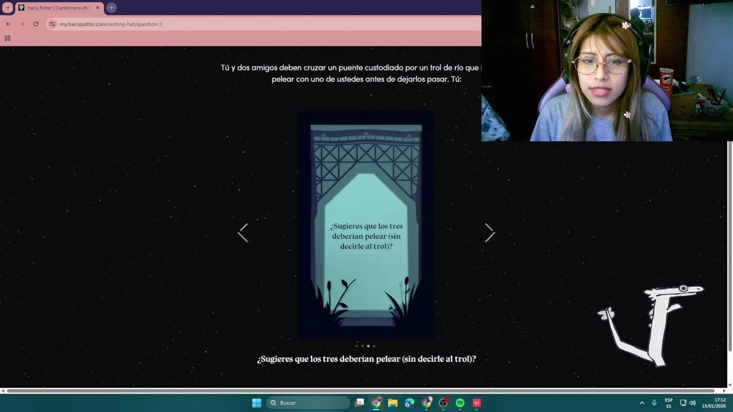Open the first Chrome taskbar icon
Viewport: 733px width, 412px height.
[376, 403]
